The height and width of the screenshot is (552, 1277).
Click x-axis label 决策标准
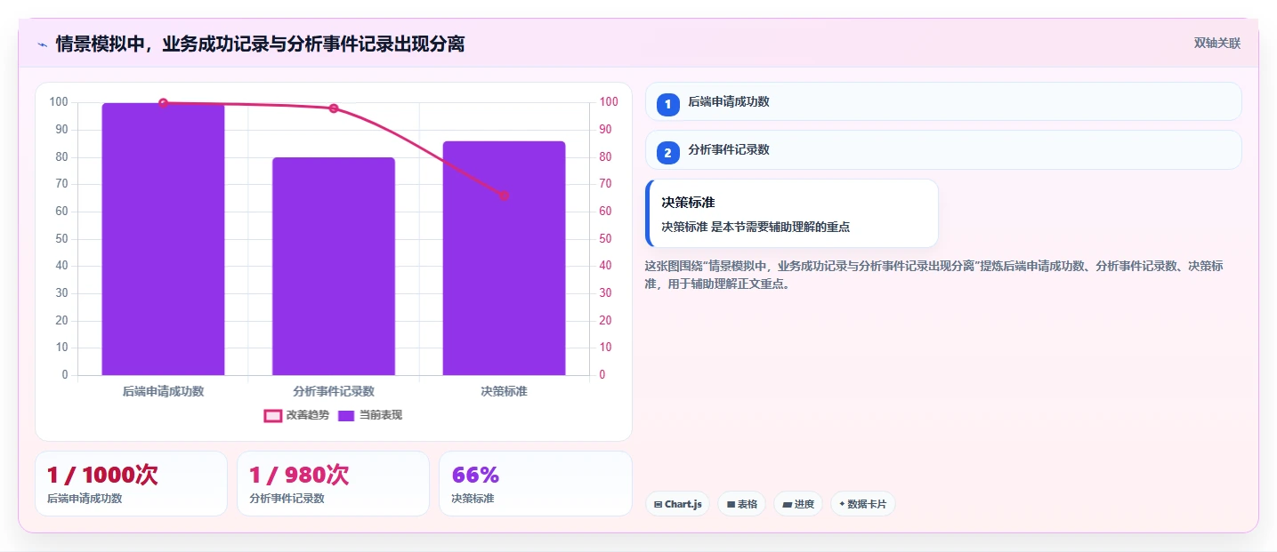pyautogui.click(x=504, y=391)
